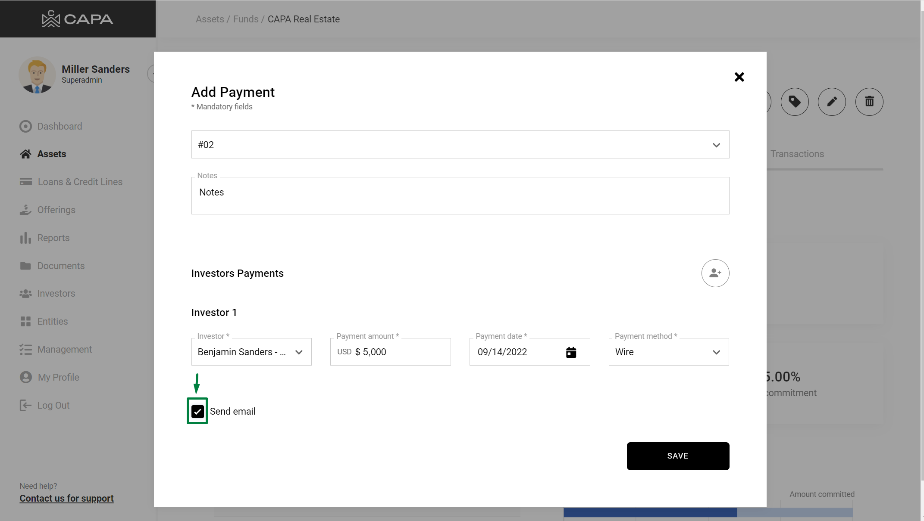Image resolution: width=924 pixels, height=521 pixels.
Task: Open the Reports section
Action: point(53,238)
